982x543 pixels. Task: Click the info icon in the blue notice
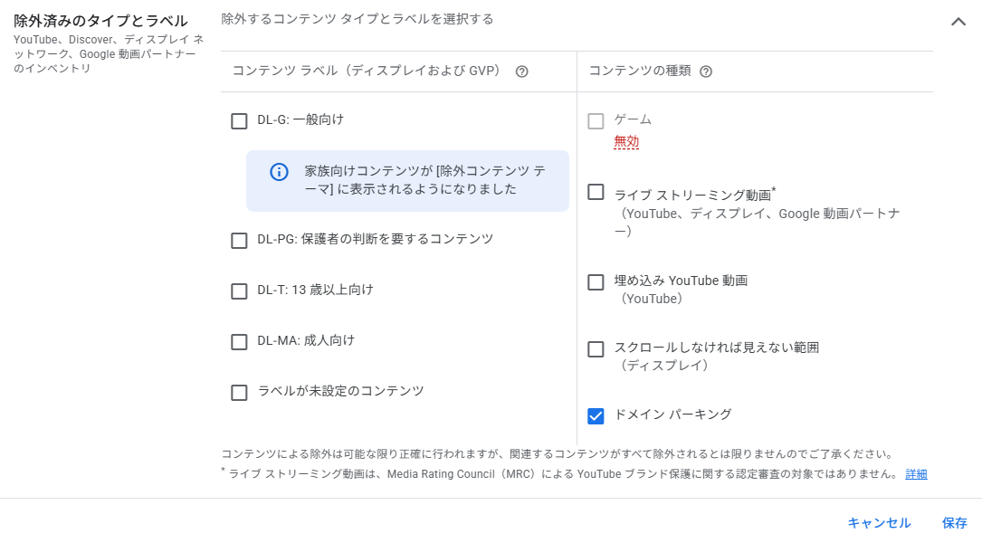click(x=280, y=172)
